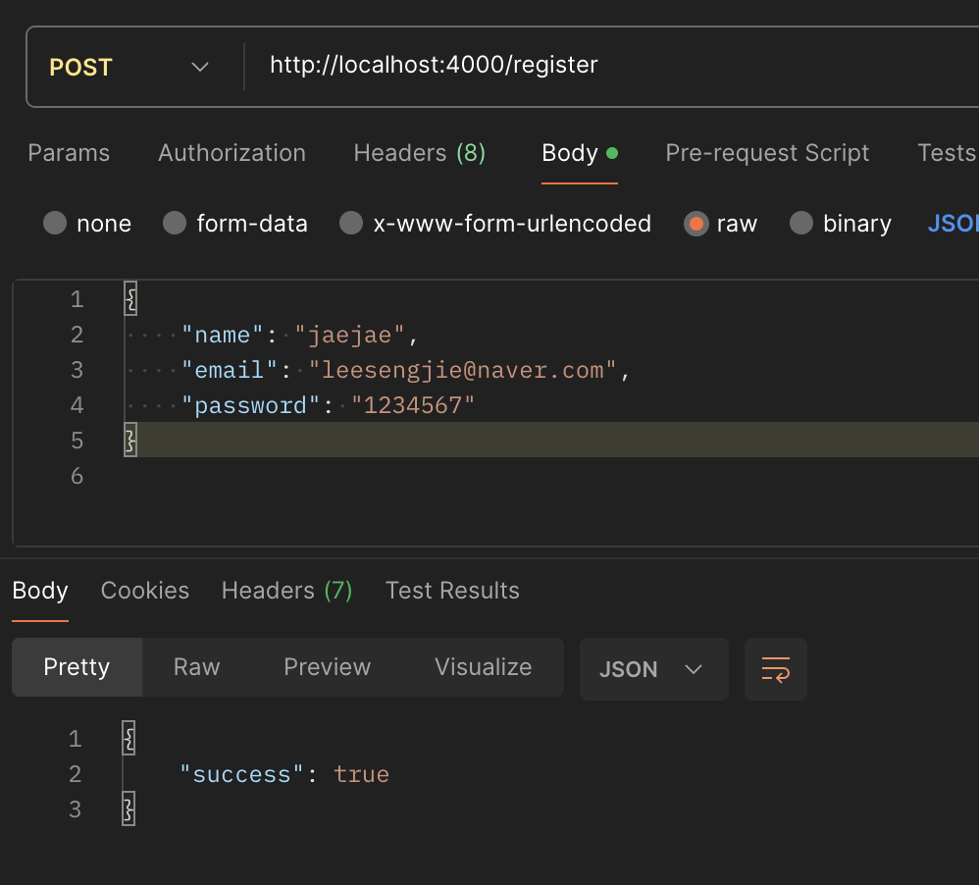The height and width of the screenshot is (885, 979).
Task: Click the "success" key in response
Action: 241,774
